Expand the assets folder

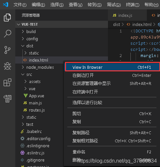point(25,81)
